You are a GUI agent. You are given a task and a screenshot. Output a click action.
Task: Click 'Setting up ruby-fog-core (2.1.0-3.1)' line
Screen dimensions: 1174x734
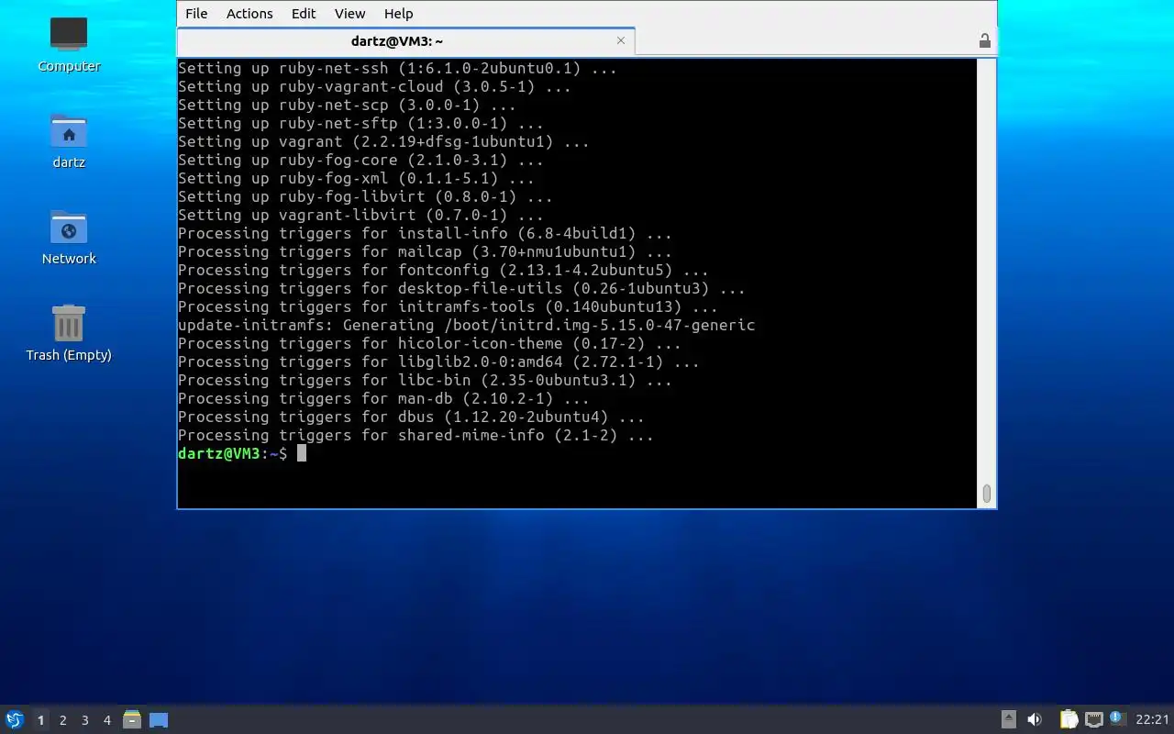click(x=360, y=160)
